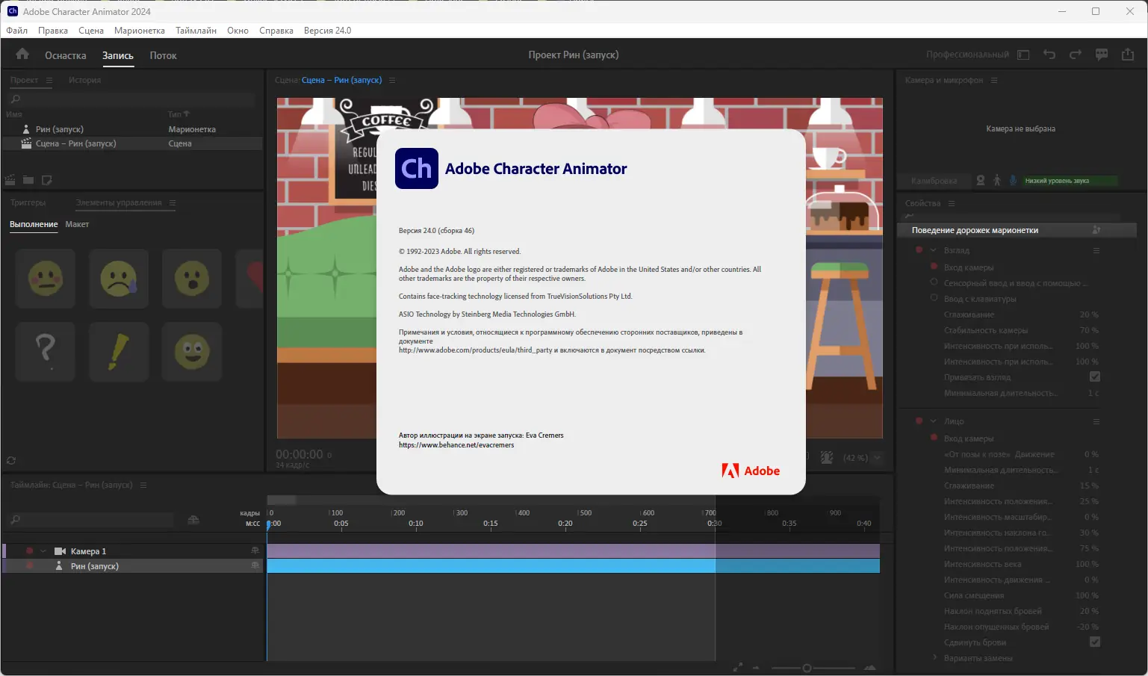
Task: Collapse the Камера 1 track chevron
Action: pos(43,551)
